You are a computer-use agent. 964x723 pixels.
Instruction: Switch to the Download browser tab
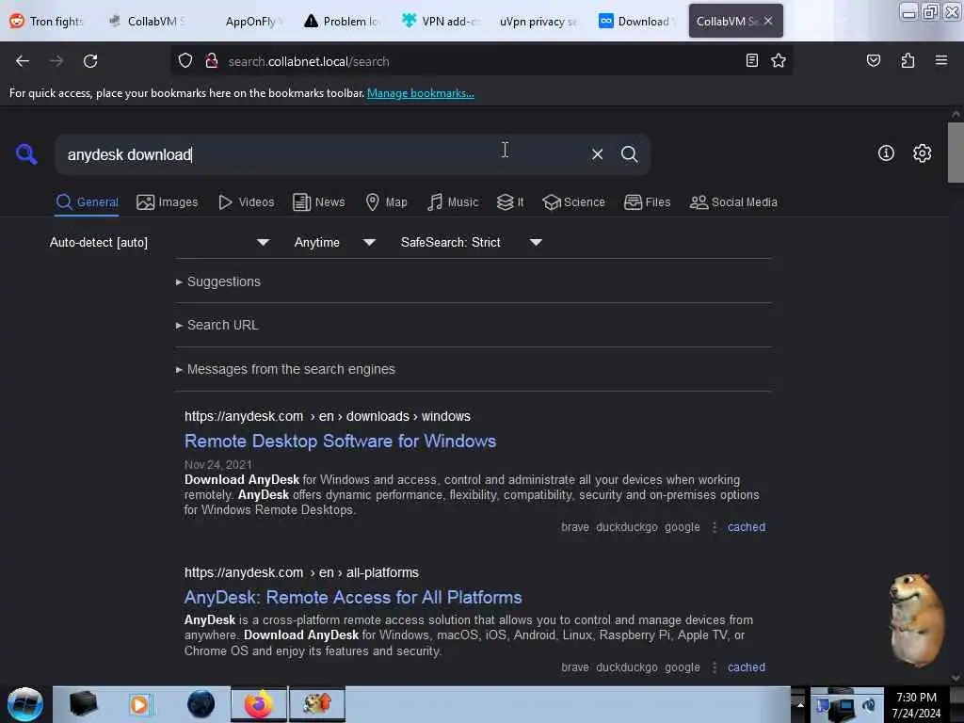(637, 21)
